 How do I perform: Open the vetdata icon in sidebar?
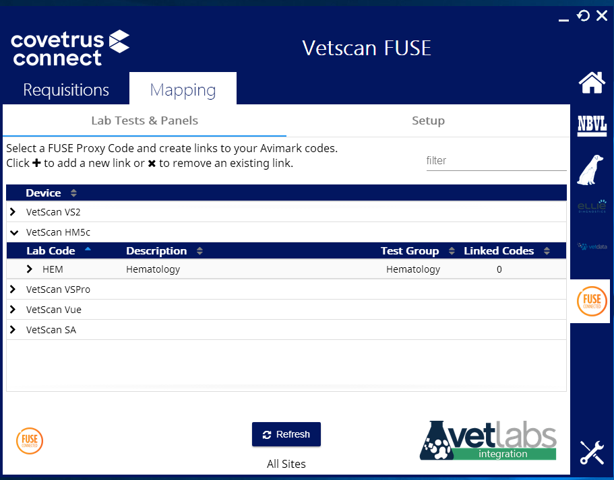(592, 246)
